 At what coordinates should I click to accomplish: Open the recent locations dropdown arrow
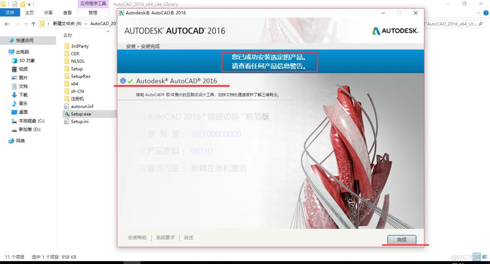pos(26,24)
